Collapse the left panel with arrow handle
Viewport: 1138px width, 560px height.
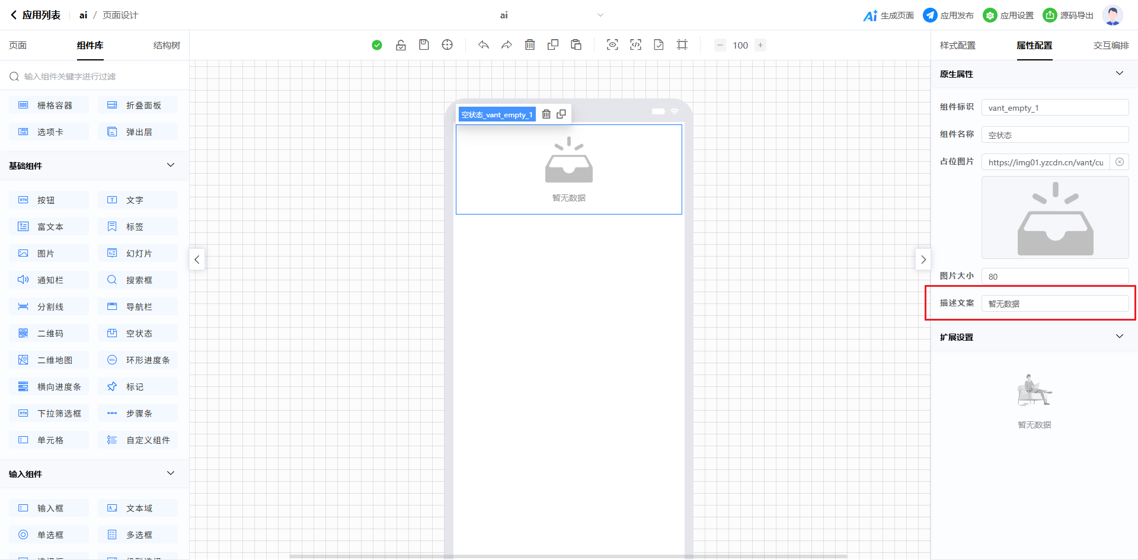pos(197,260)
